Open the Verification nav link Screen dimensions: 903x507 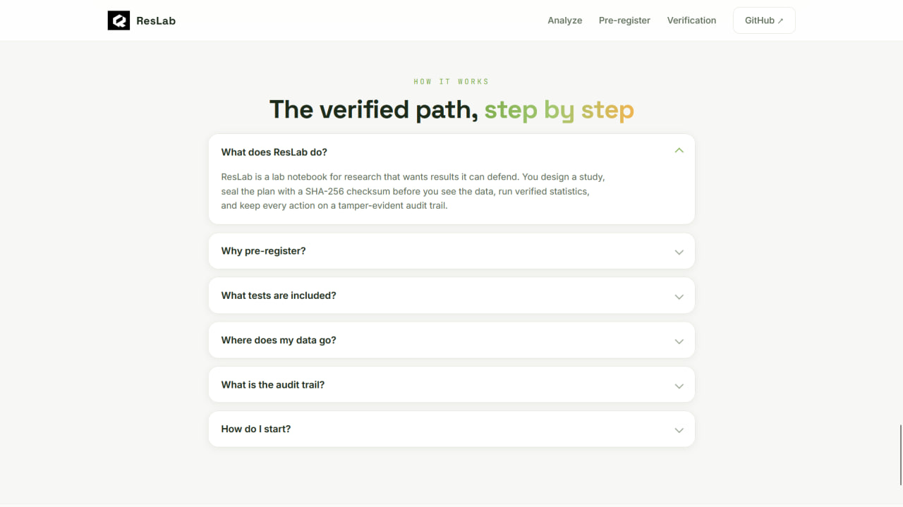[x=691, y=20]
